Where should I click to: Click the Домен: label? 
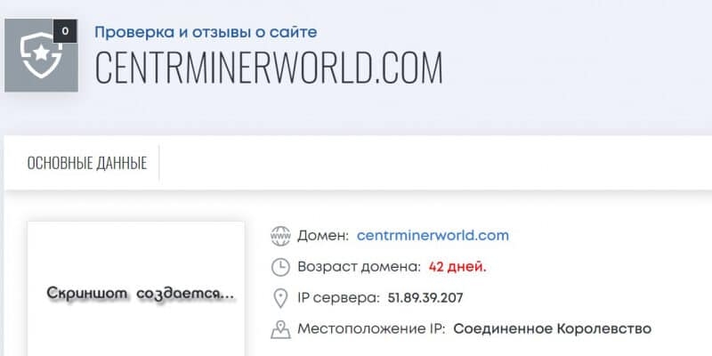tap(323, 236)
